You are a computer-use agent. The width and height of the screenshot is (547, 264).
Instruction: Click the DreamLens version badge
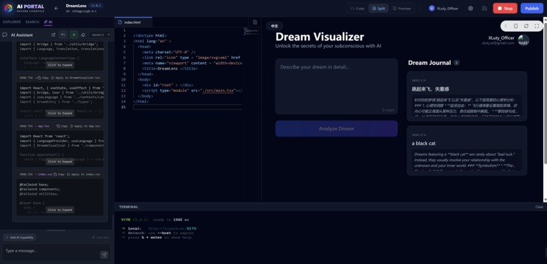(x=96, y=5)
